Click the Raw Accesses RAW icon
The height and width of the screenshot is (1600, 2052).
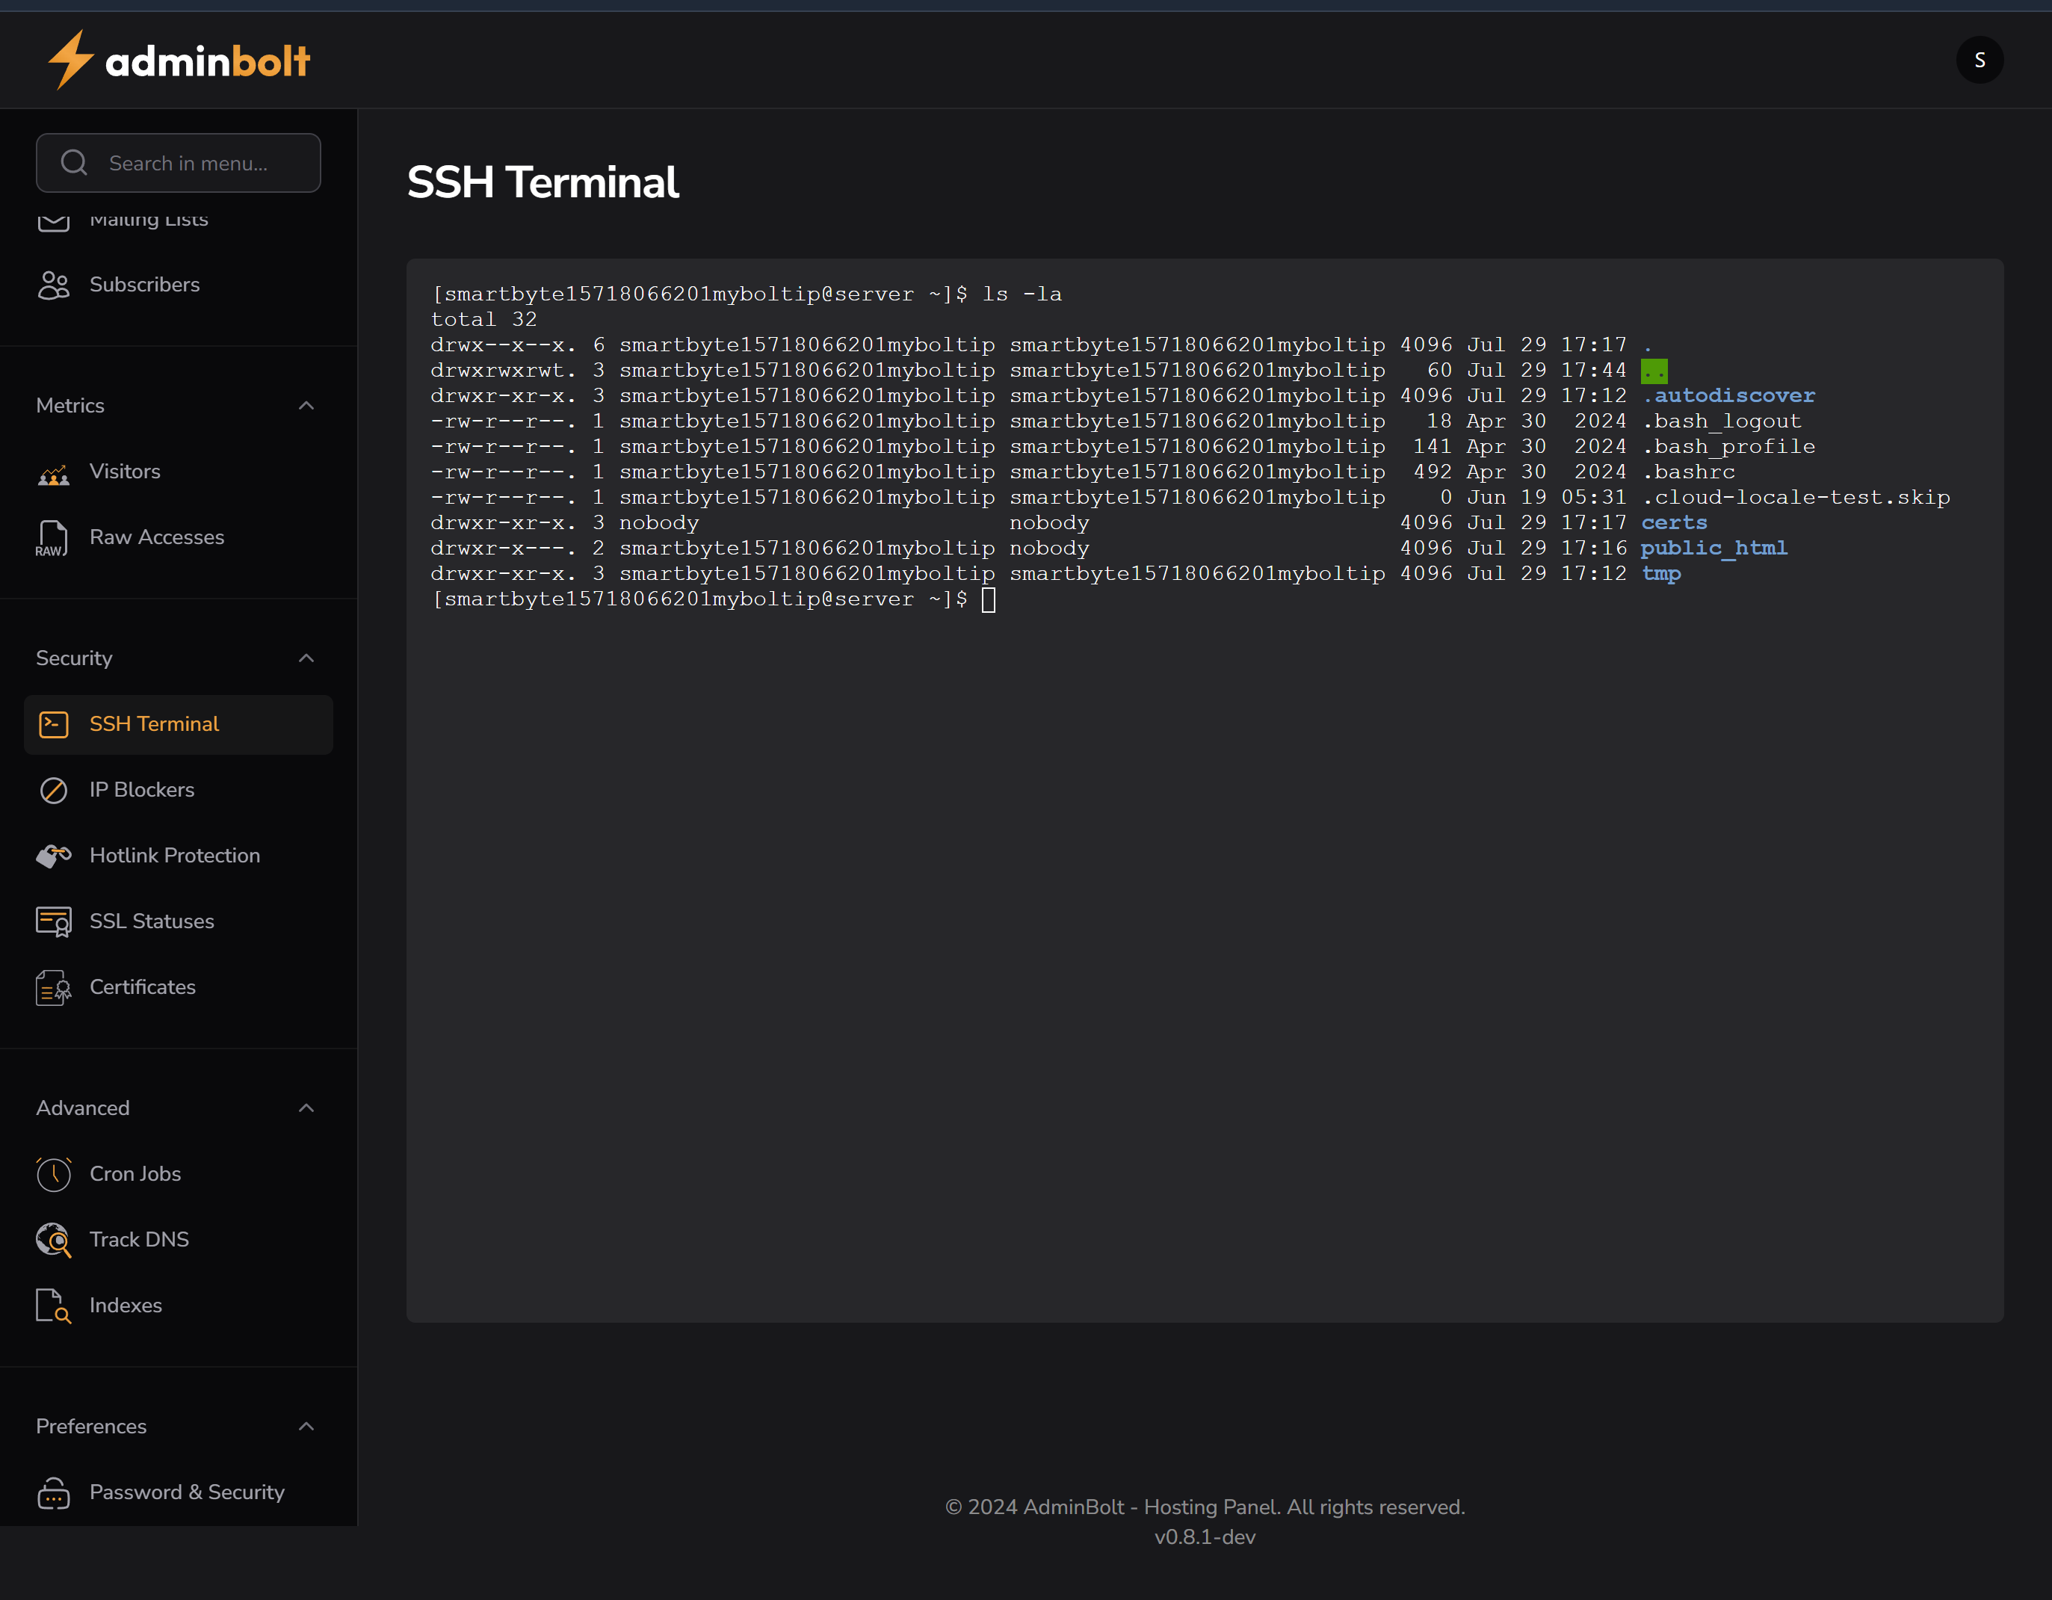pyautogui.click(x=54, y=537)
